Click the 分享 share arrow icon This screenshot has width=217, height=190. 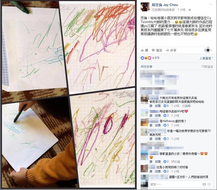pyautogui.click(x=167, y=50)
